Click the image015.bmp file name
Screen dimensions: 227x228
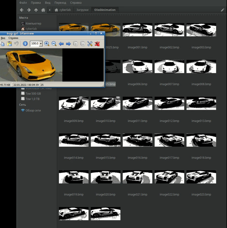[x=106, y=158]
